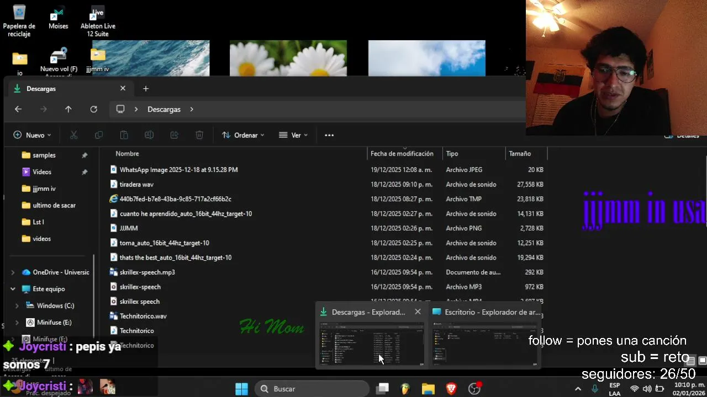The image size is (707, 397).
Task: Open Papelera de reciclaje desktop icon
Action: (x=19, y=21)
